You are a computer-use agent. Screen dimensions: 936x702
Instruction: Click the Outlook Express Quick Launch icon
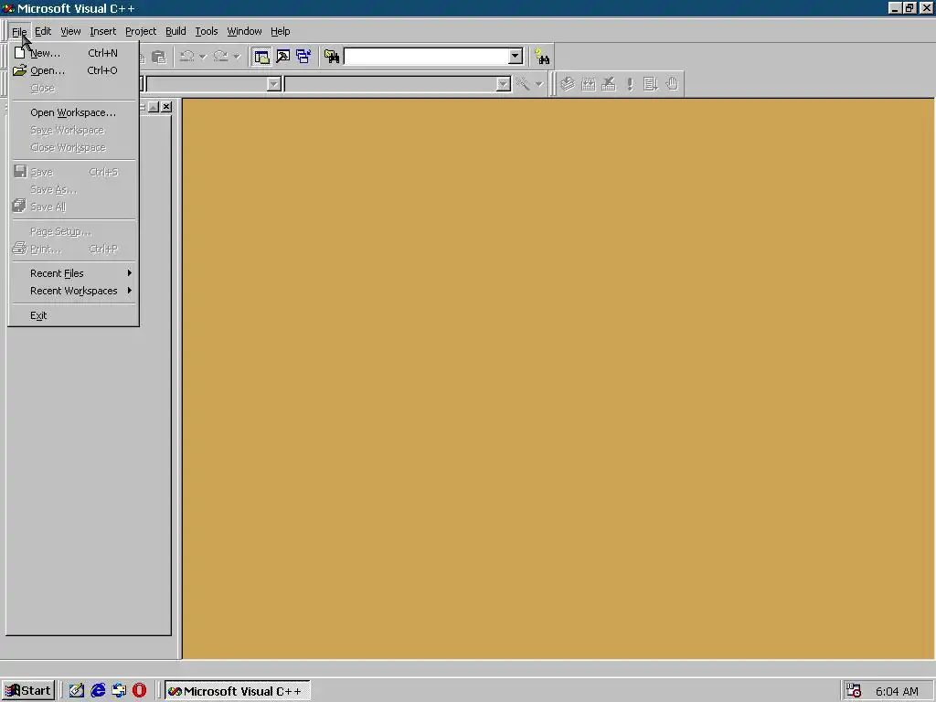[119, 691]
